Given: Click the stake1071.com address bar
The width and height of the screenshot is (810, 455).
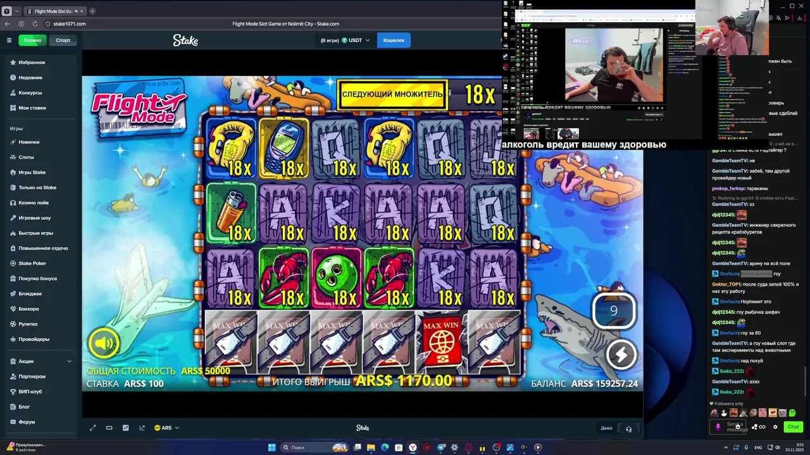Looking at the screenshot, I should (70, 24).
